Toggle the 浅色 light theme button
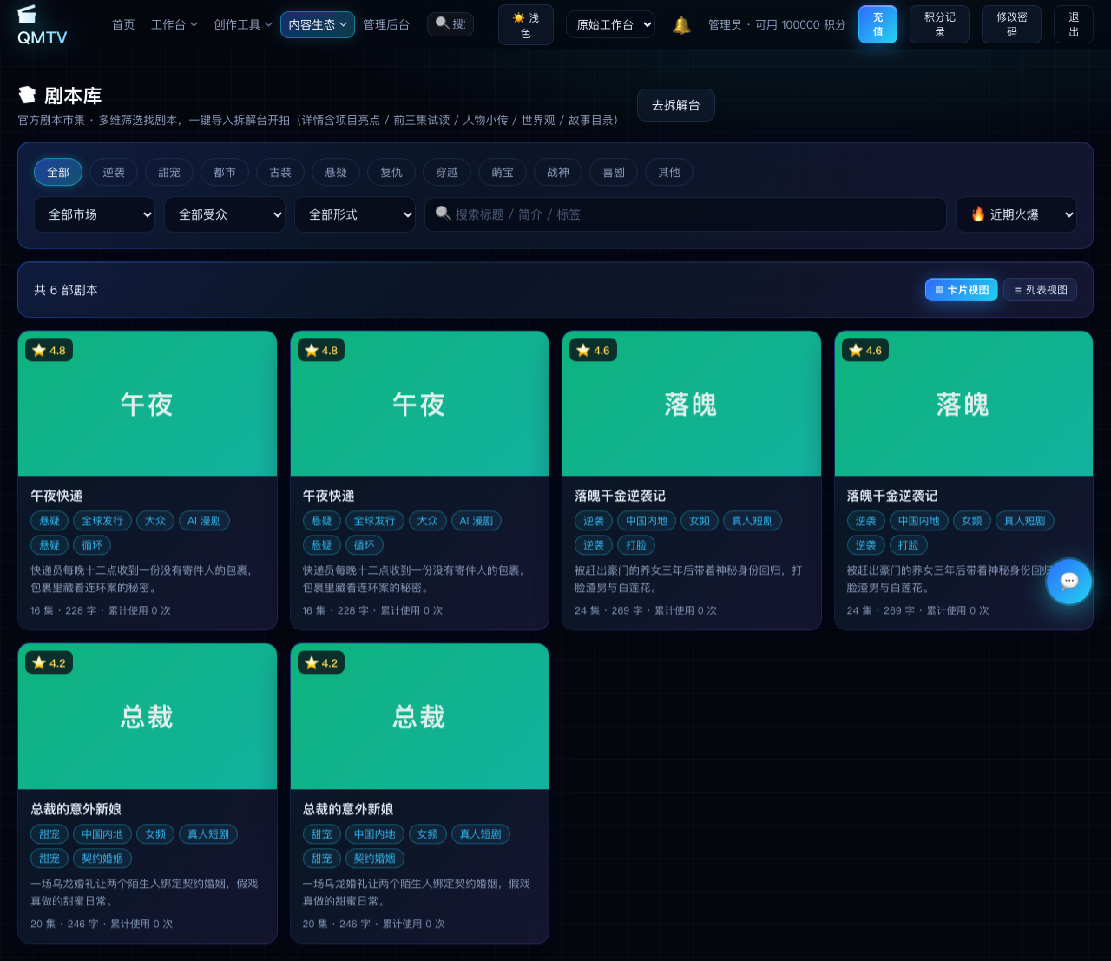Viewport: 1111px width, 961px height. pos(526,25)
